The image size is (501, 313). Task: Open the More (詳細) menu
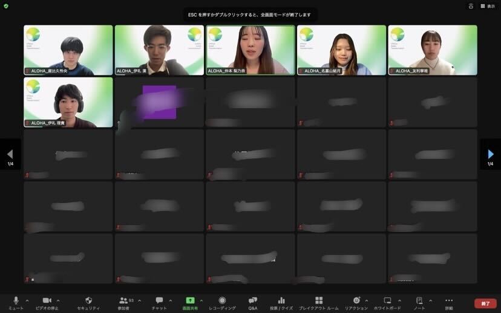click(x=448, y=300)
